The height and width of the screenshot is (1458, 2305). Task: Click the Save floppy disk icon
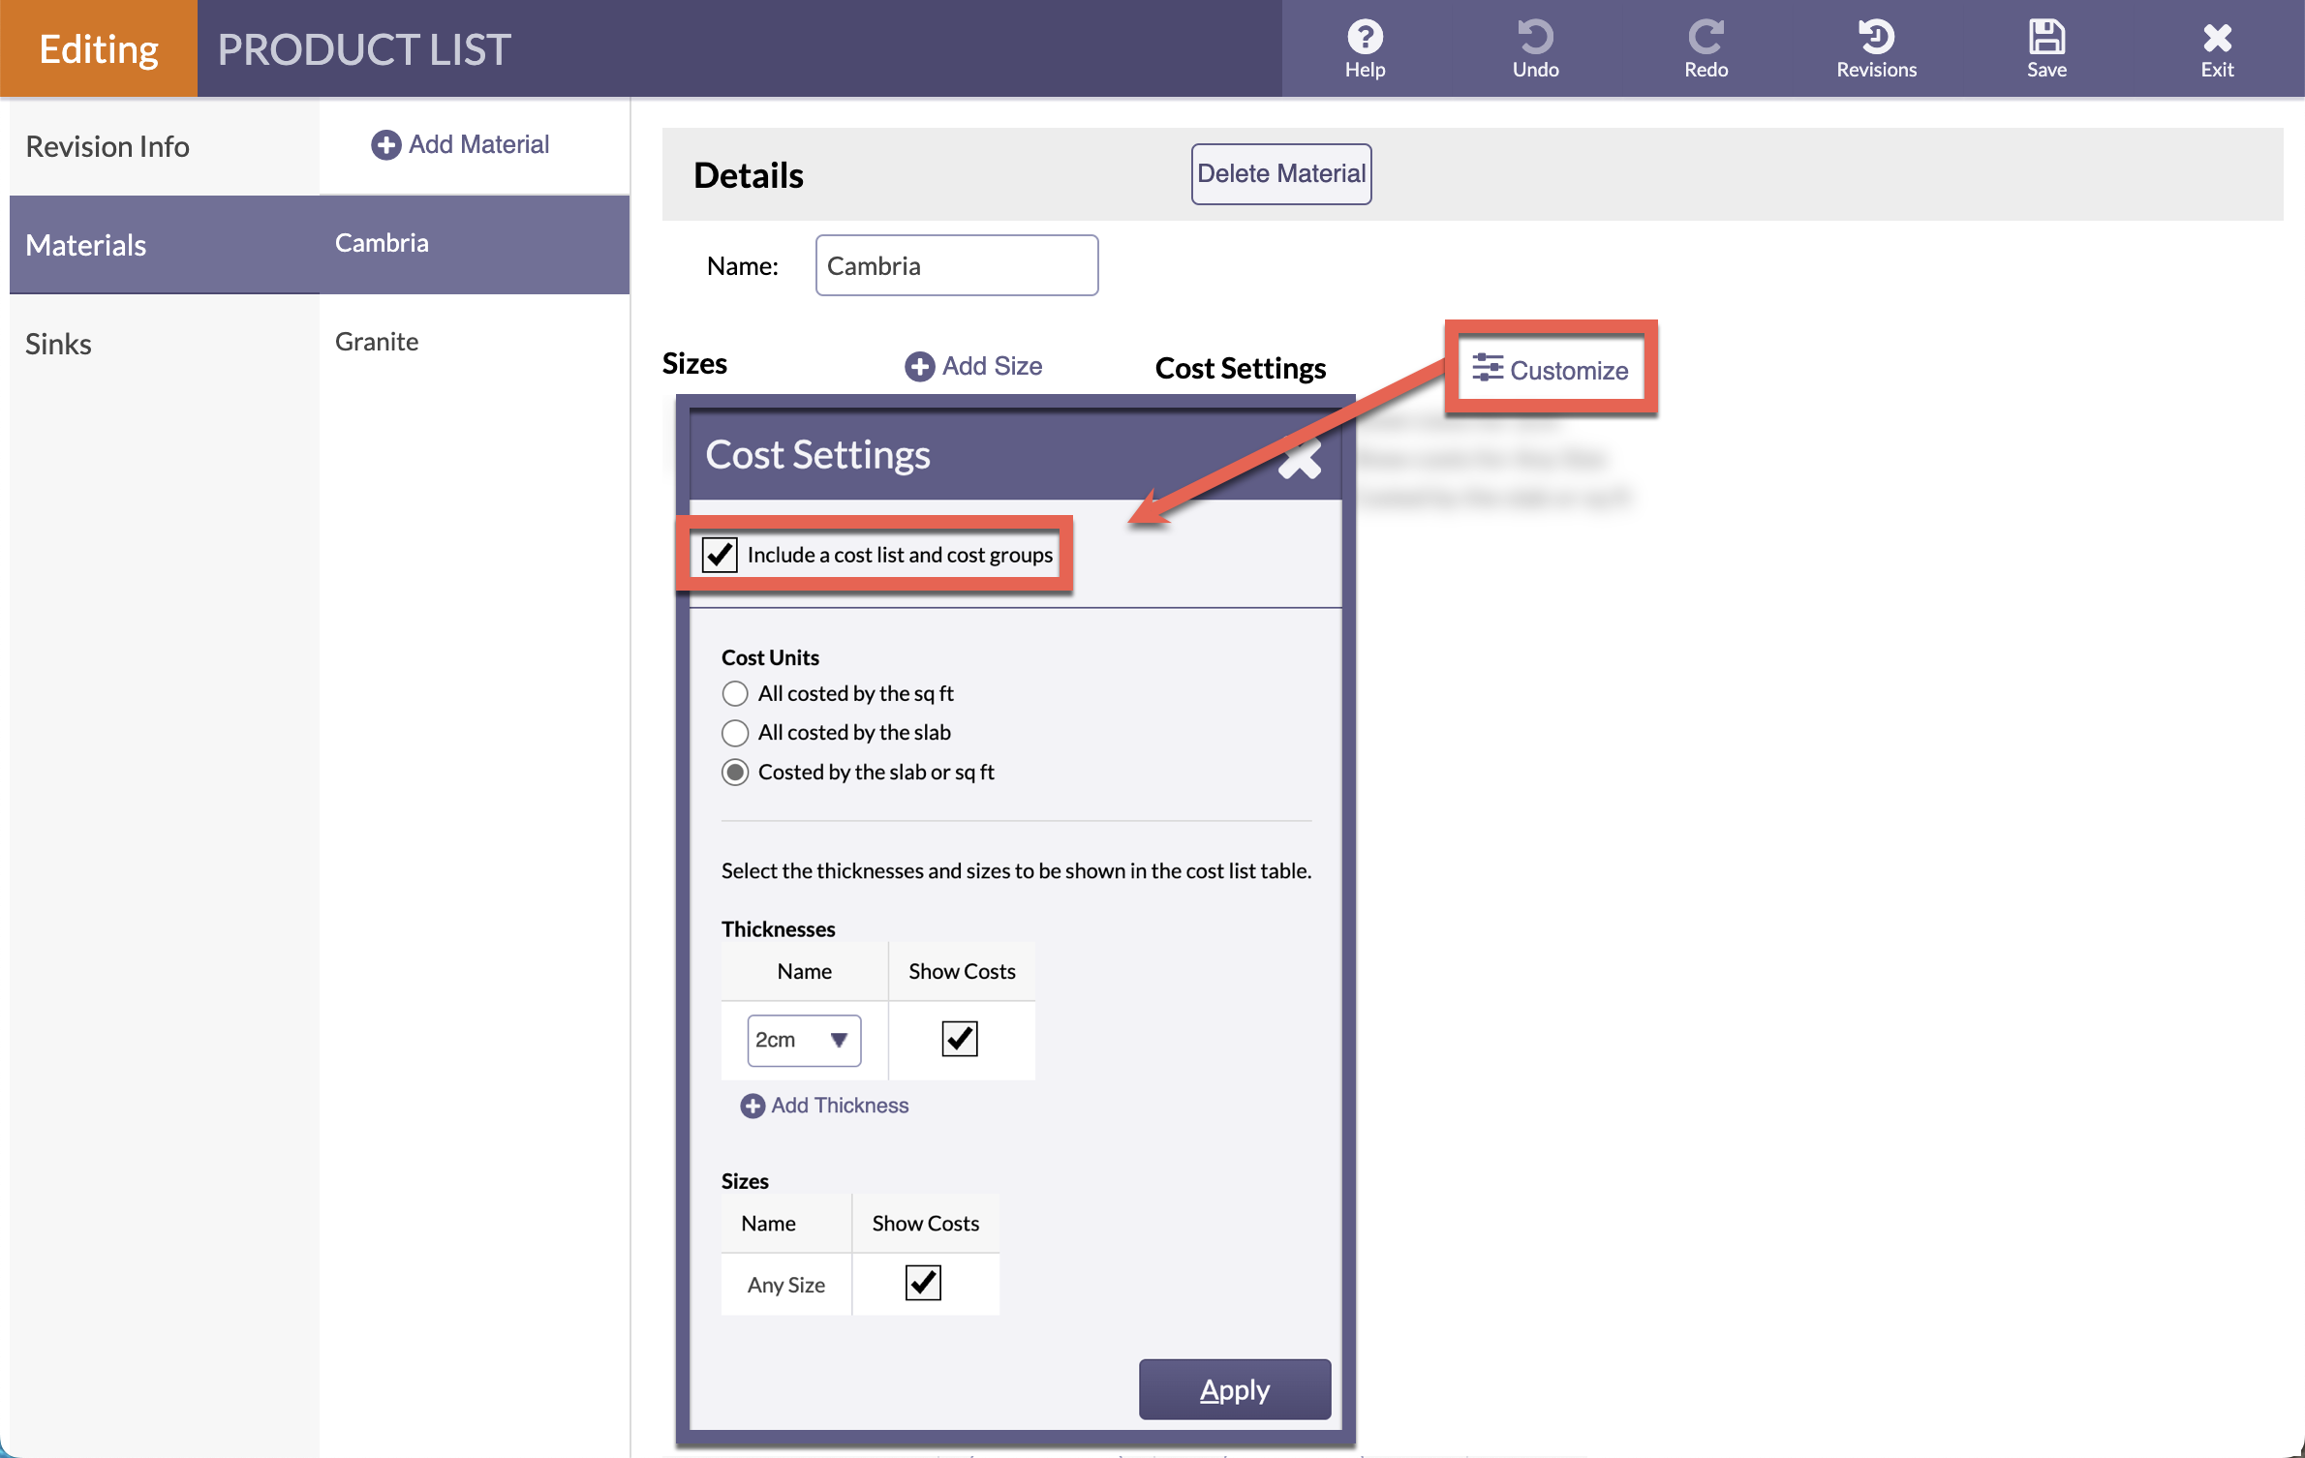point(2046,37)
